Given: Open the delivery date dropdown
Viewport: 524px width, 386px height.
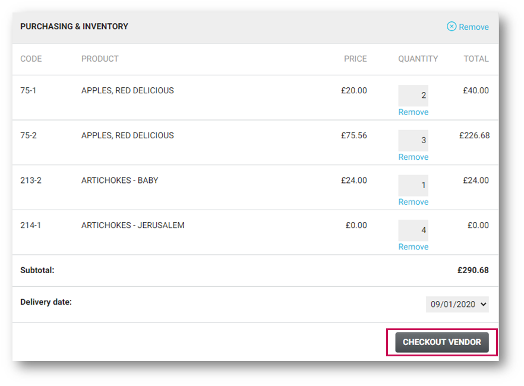Looking at the screenshot, I should (457, 304).
